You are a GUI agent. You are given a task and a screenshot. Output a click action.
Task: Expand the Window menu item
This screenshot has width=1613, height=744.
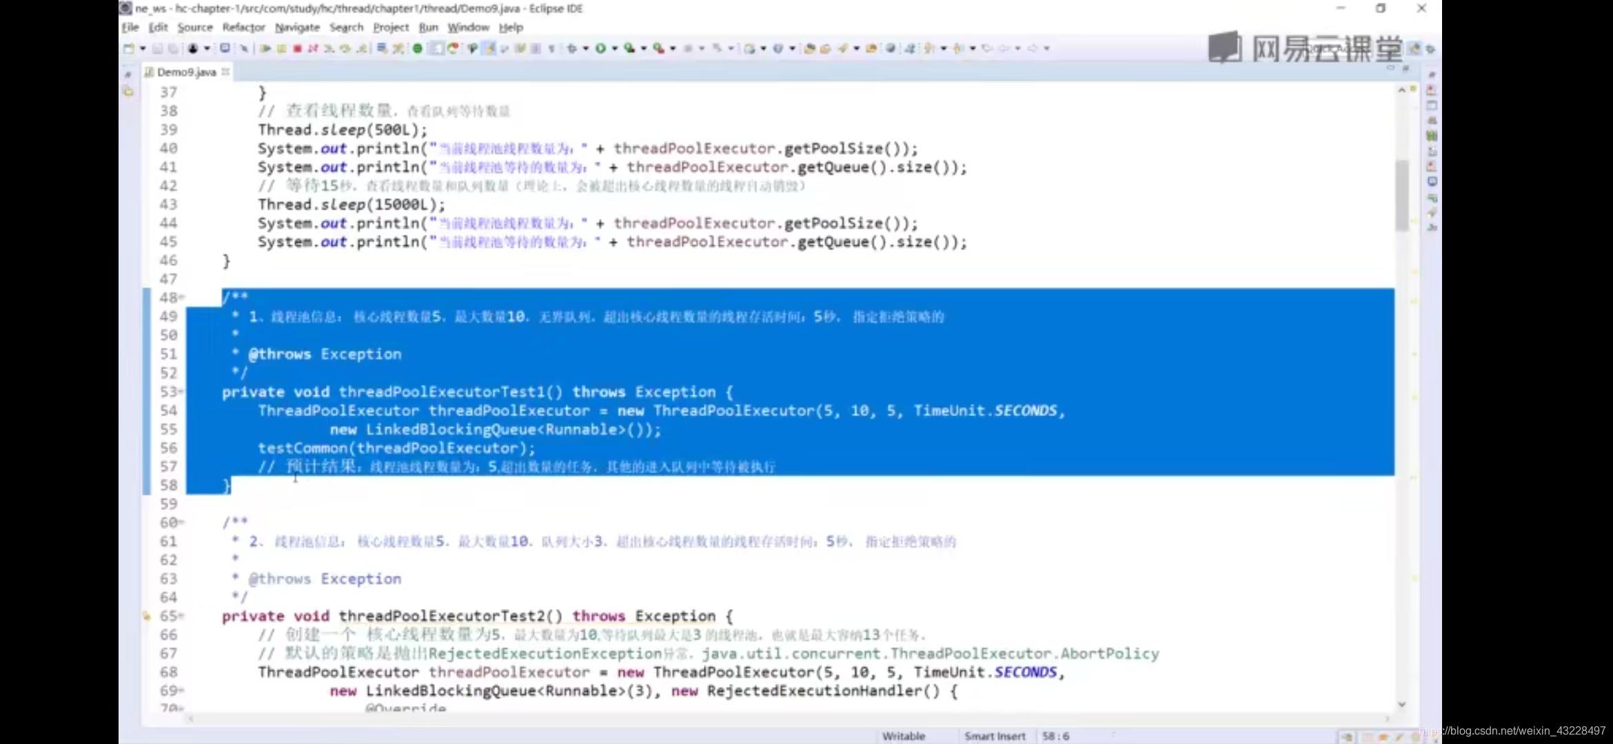click(x=468, y=28)
